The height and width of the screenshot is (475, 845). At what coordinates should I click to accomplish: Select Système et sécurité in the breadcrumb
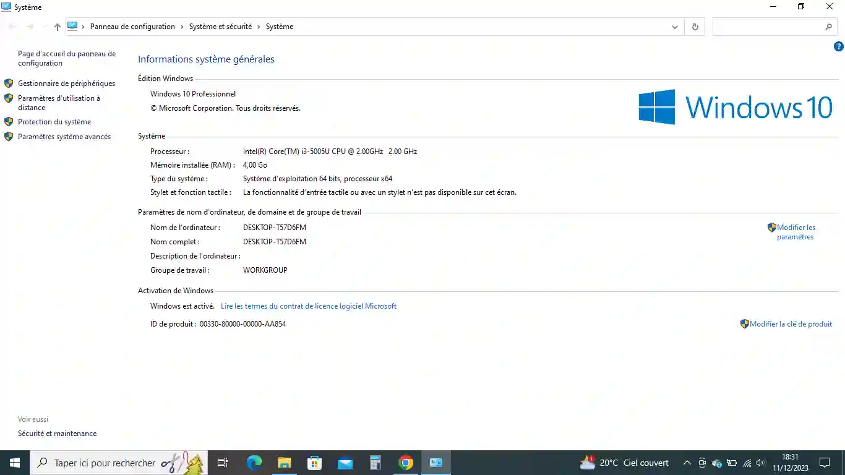point(220,27)
